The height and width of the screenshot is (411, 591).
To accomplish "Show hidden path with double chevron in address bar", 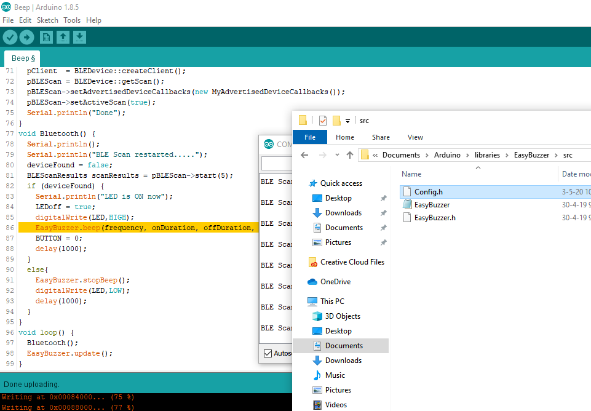I will point(375,155).
